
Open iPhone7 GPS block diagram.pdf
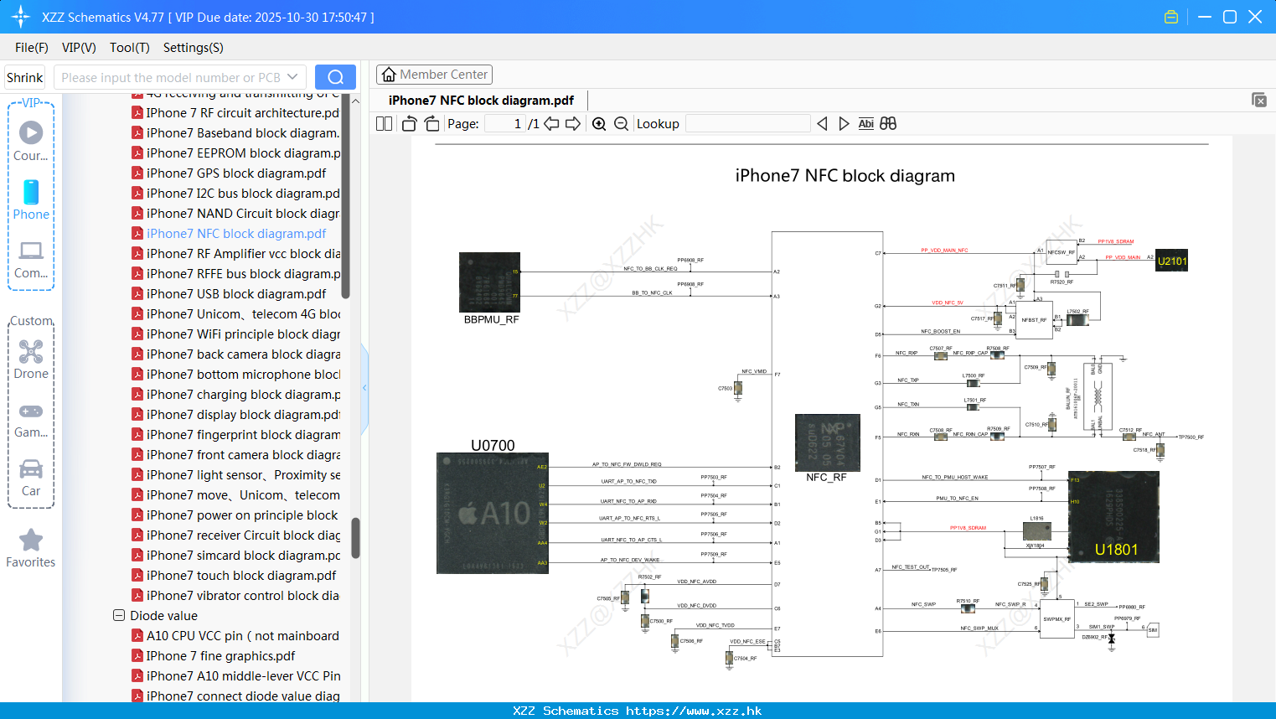(x=229, y=173)
